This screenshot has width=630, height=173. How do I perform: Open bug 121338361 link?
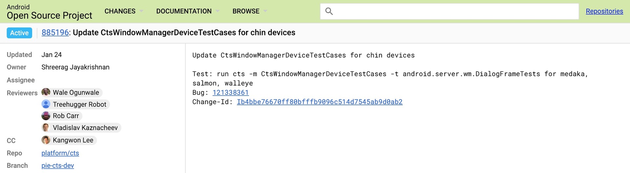[x=231, y=92]
